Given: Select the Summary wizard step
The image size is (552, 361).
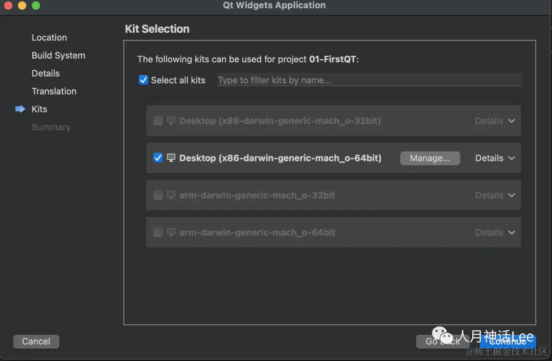Looking at the screenshot, I should [x=51, y=127].
